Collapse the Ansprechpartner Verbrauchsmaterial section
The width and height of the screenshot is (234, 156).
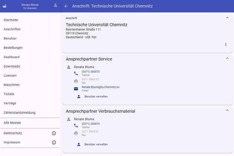tap(227, 110)
